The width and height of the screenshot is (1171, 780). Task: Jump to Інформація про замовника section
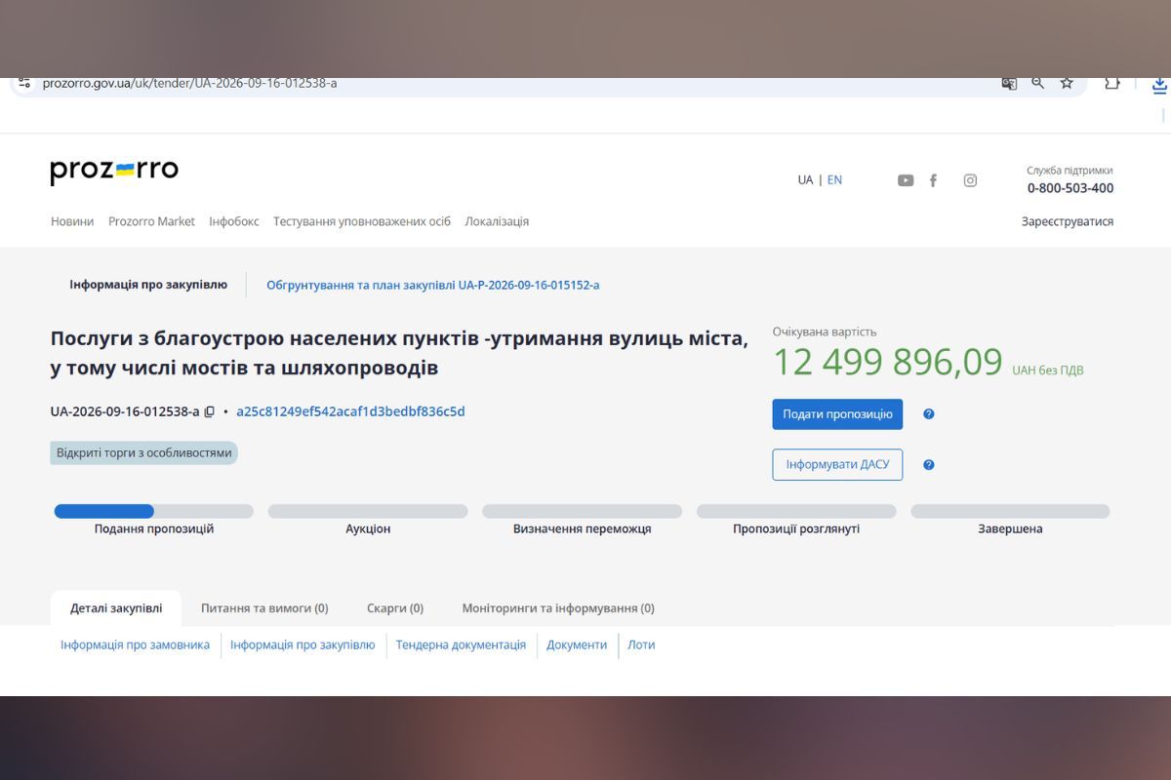135,645
